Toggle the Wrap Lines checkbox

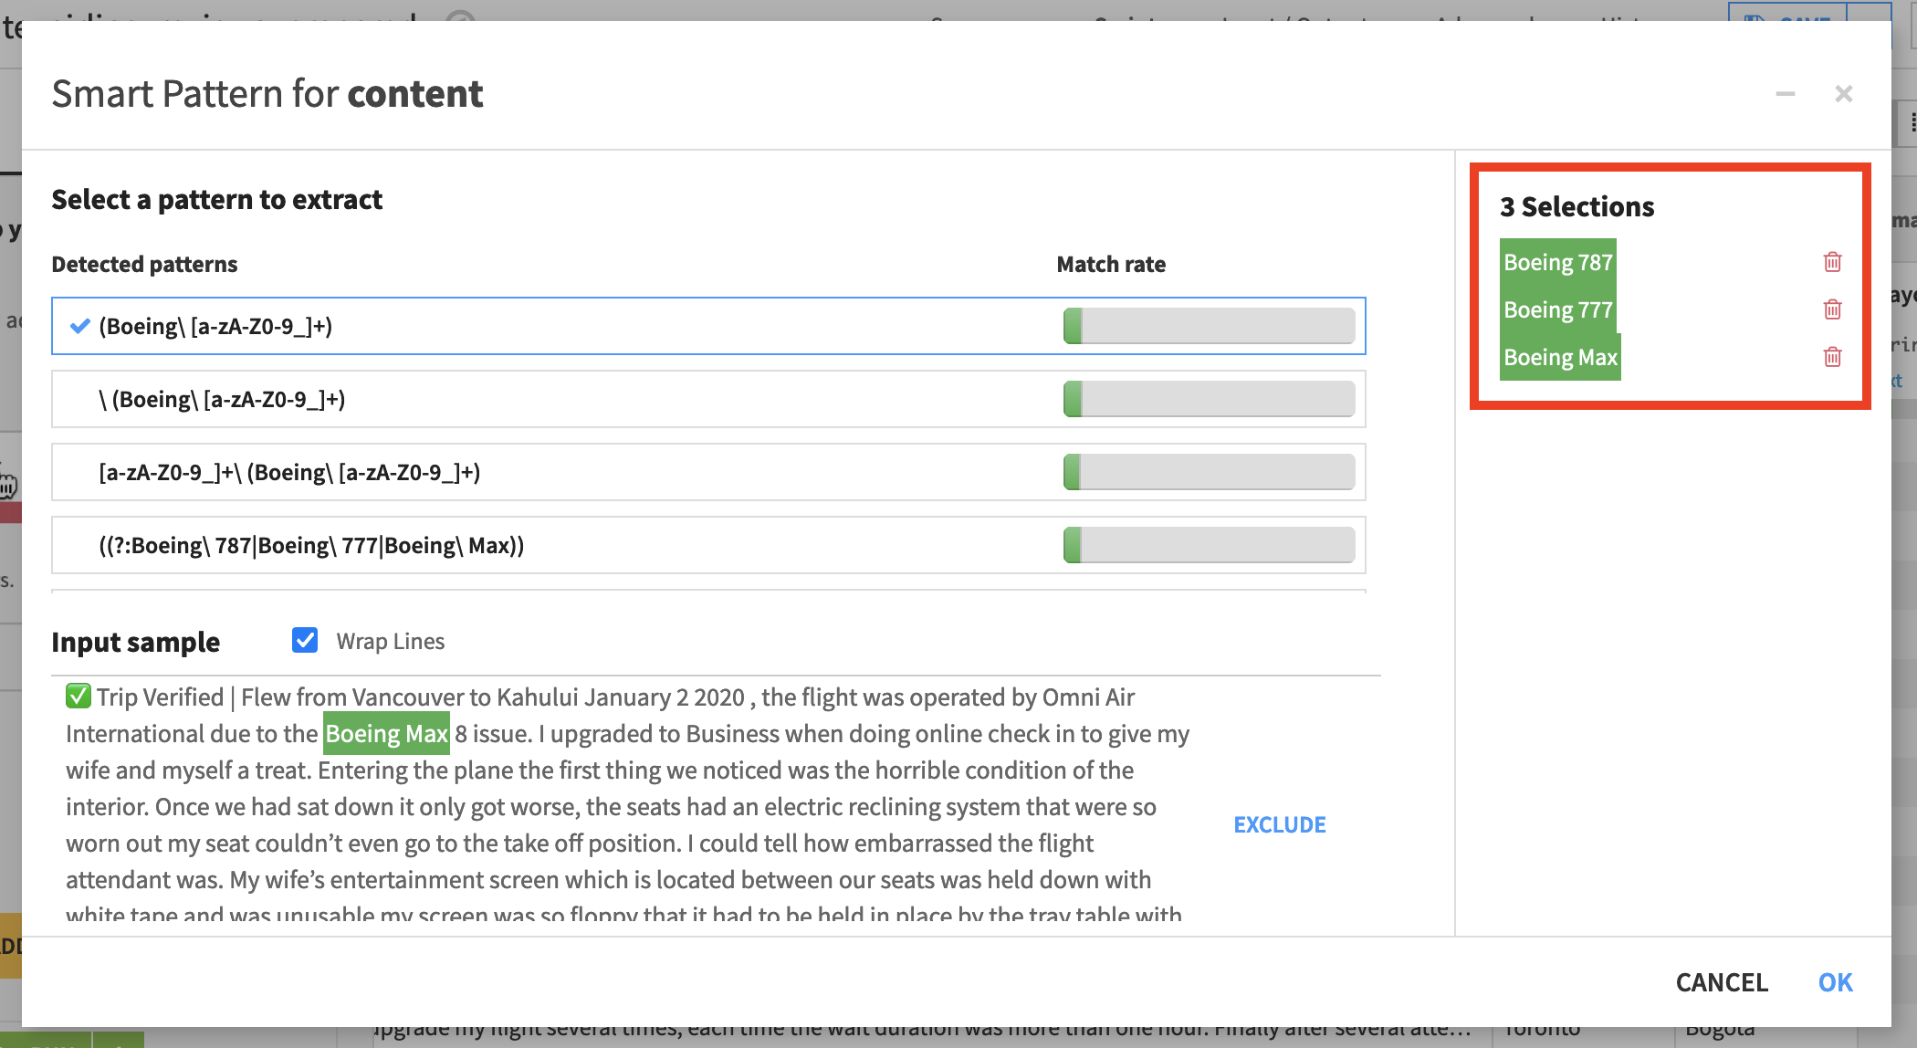coord(305,641)
